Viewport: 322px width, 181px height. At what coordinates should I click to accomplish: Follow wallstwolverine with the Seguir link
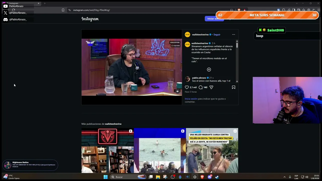point(217,34)
